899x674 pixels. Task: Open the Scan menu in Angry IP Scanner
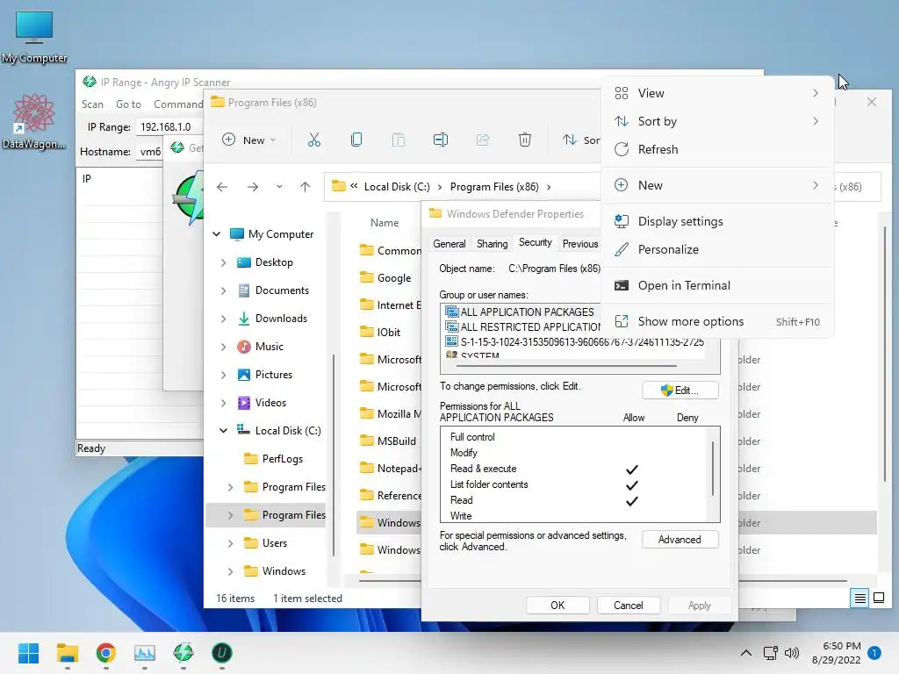tap(92, 104)
